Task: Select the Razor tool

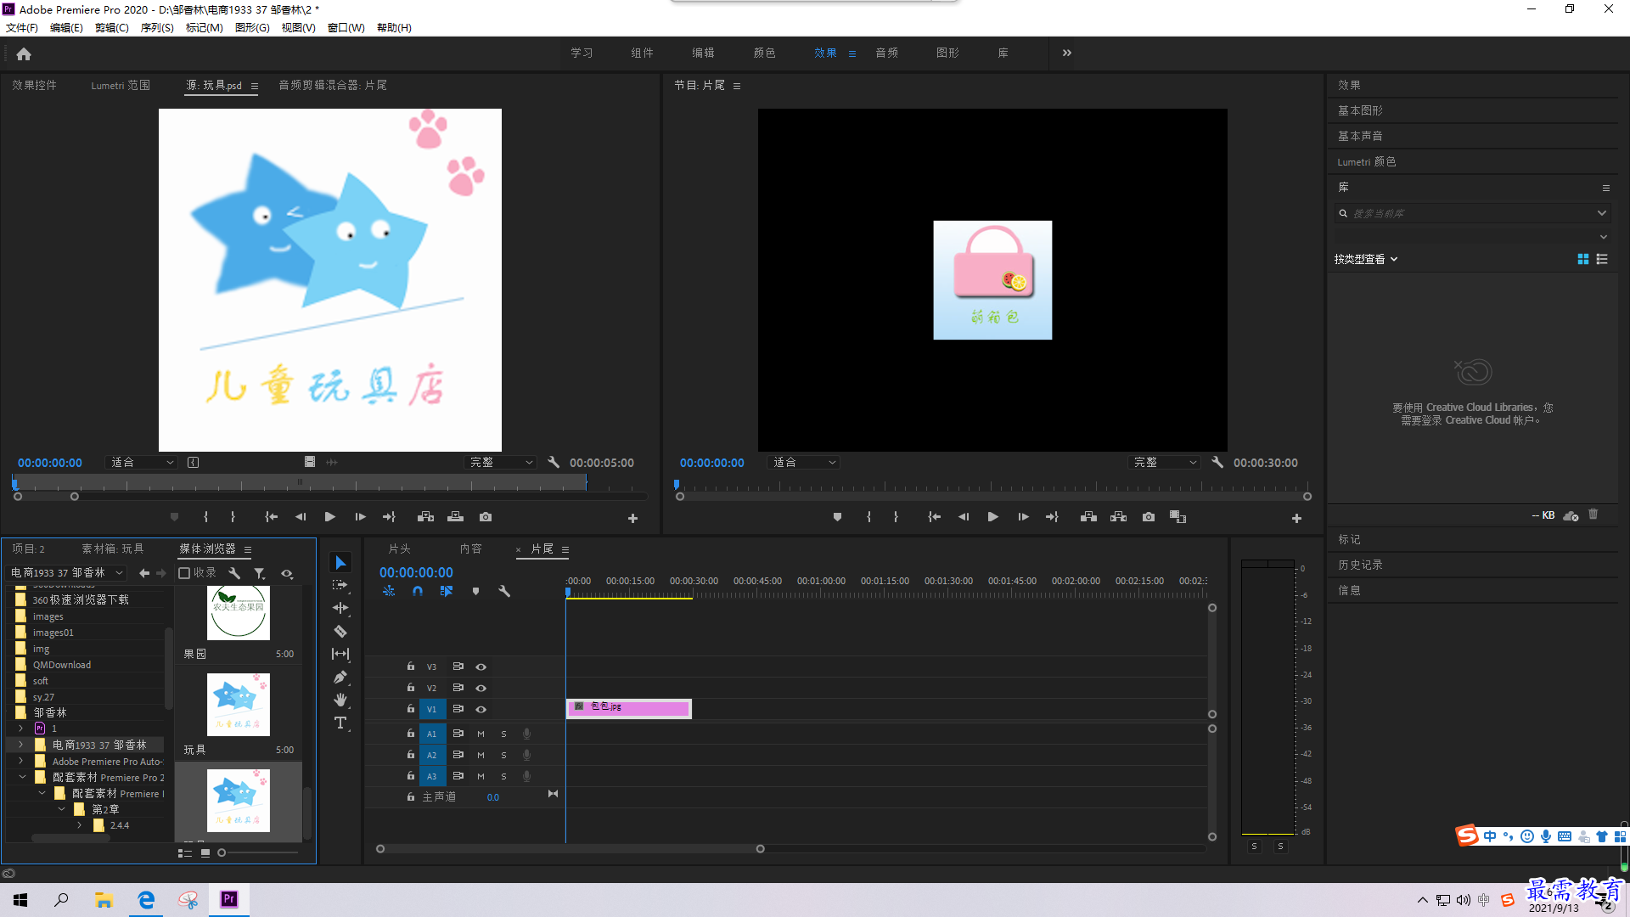Action: pos(340,631)
